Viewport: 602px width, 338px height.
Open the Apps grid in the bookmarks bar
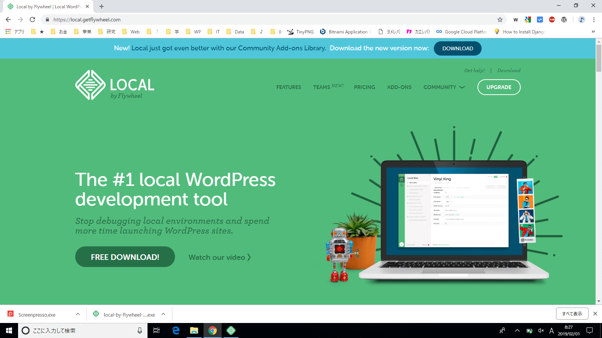click(x=8, y=32)
